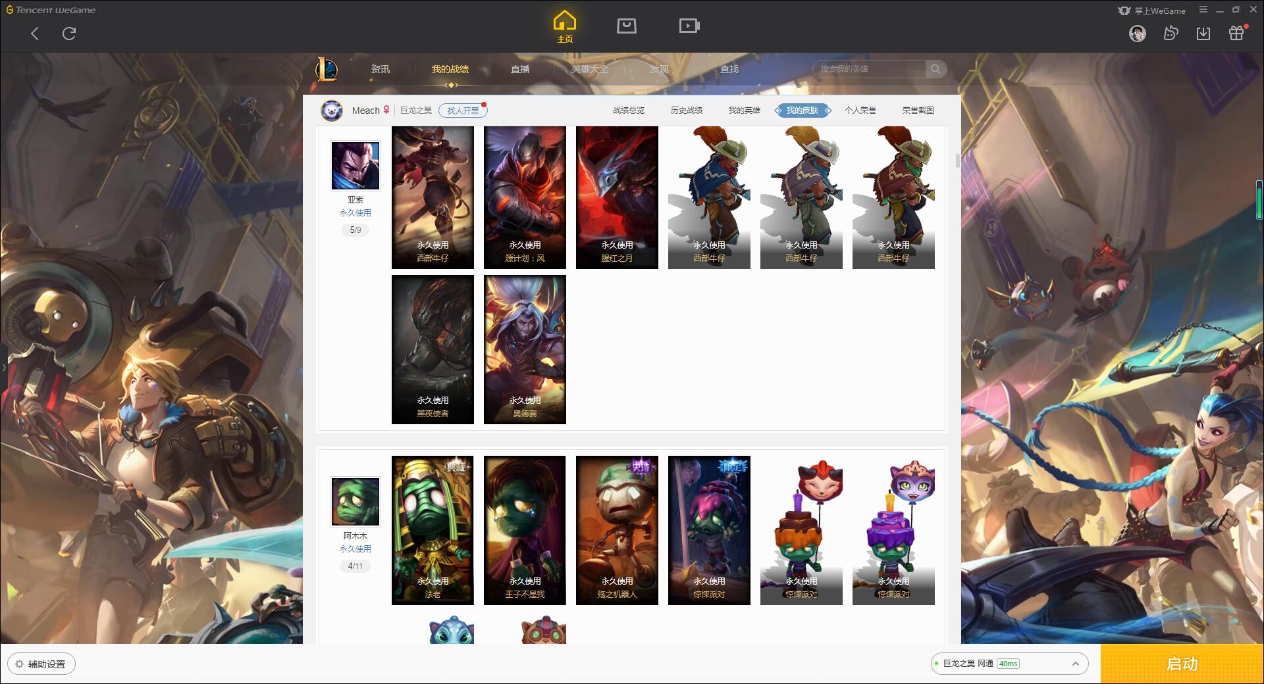Open the store bag icon in top bar

626,26
